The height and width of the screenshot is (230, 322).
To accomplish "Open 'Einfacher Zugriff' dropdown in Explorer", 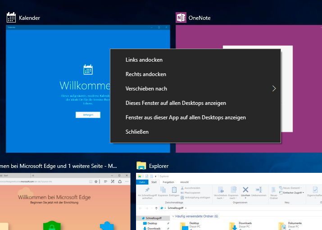I will point(292,193).
